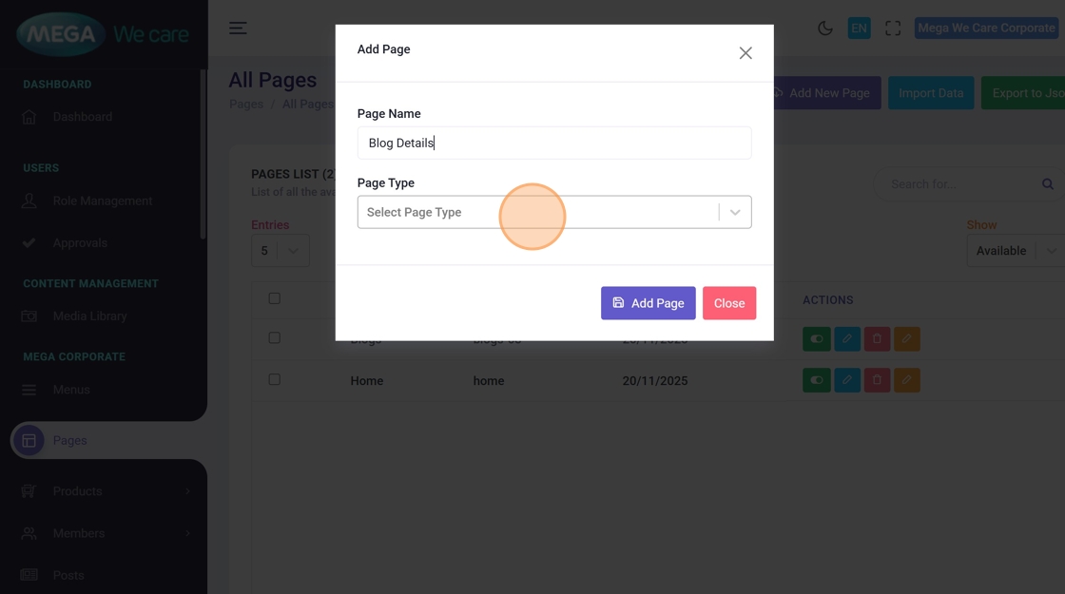This screenshot has height=594, width=1065.
Task: Click the blue edit icon for Home row
Action: 846,380
